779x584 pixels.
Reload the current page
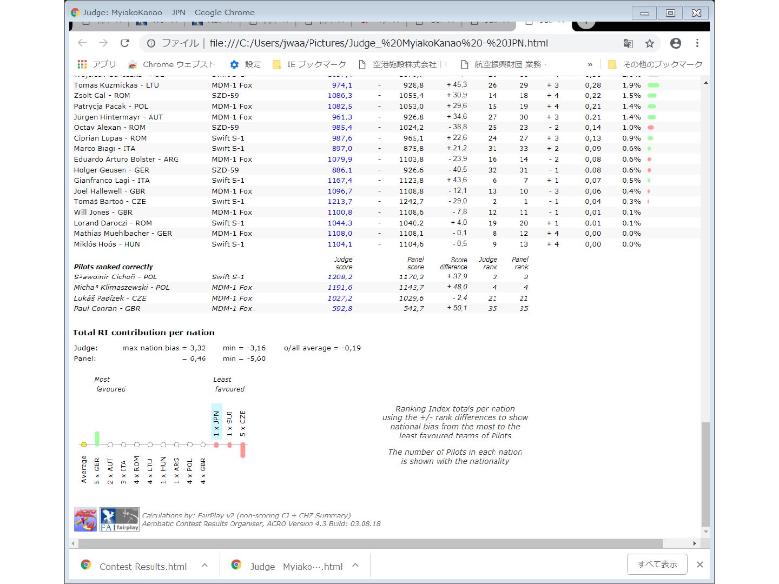click(x=125, y=43)
